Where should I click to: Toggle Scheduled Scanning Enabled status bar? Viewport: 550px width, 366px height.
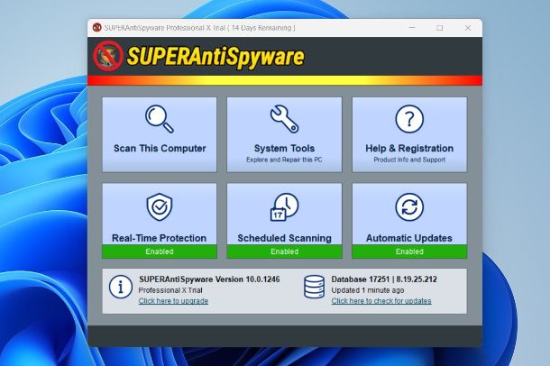click(x=285, y=252)
